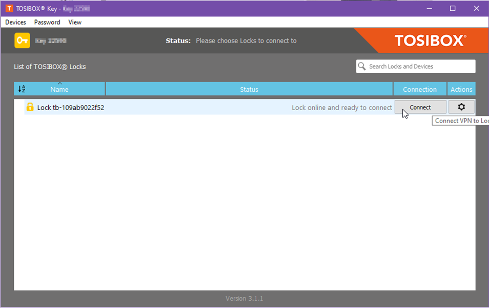Click the Connection column header
The height and width of the screenshot is (308, 489).
tap(420, 89)
